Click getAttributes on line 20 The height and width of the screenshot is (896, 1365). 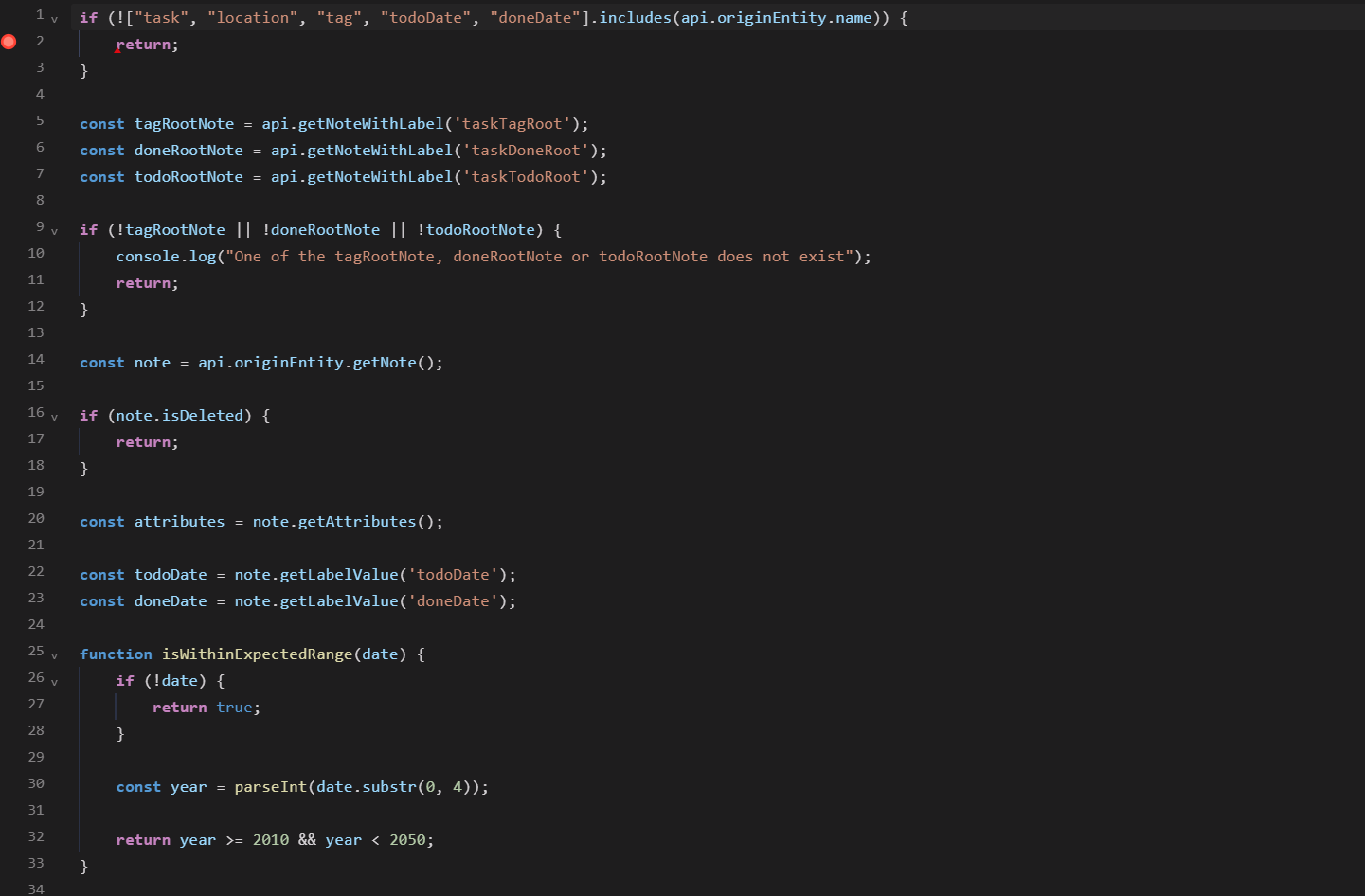coord(356,522)
